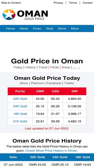The height and width of the screenshot is (167, 94).
Task: Check Silver Price History in Oman link
Action: pyautogui.click(x=51, y=150)
